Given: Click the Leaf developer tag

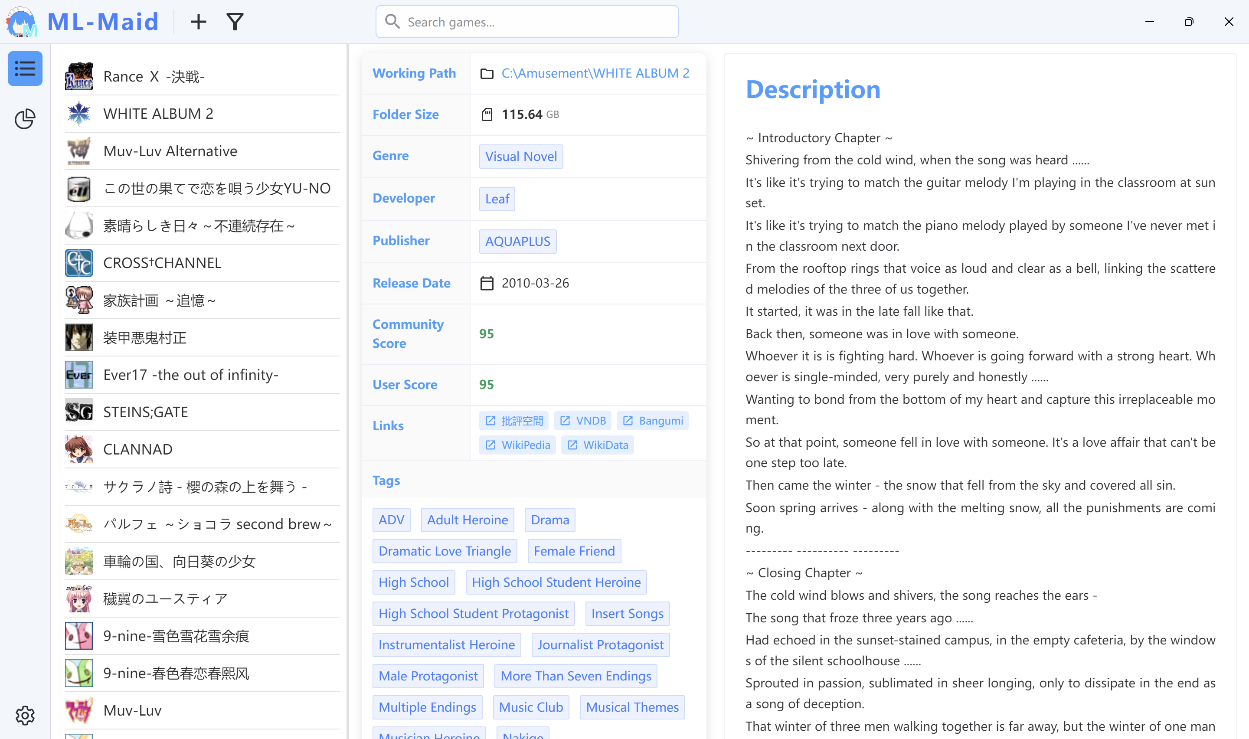Looking at the screenshot, I should [x=497, y=199].
